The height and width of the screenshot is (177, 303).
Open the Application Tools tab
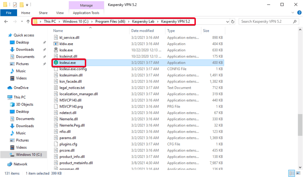[x=86, y=13]
